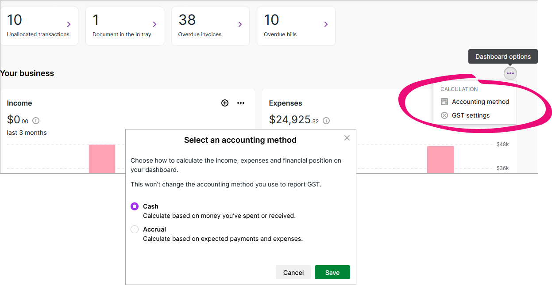Close the accounting method dialog
The image size is (552, 285).
pos(347,138)
